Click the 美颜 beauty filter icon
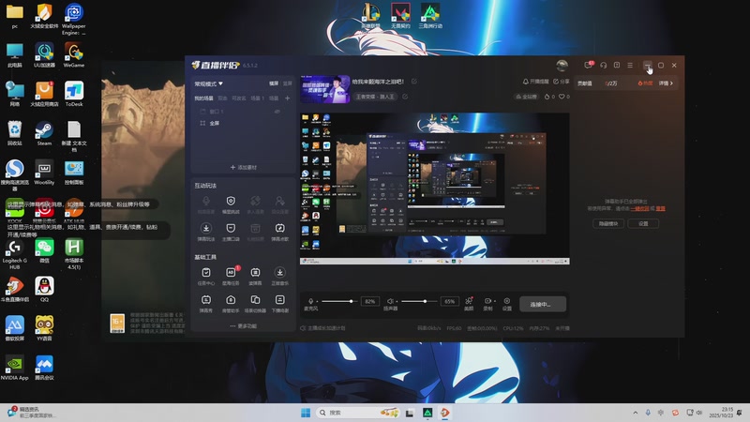Viewport: 750px width, 422px height. pyautogui.click(x=469, y=300)
